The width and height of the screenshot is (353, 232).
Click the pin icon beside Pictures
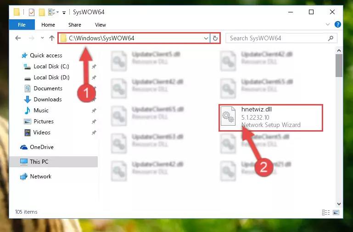pyautogui.click(x=94, y=122)
